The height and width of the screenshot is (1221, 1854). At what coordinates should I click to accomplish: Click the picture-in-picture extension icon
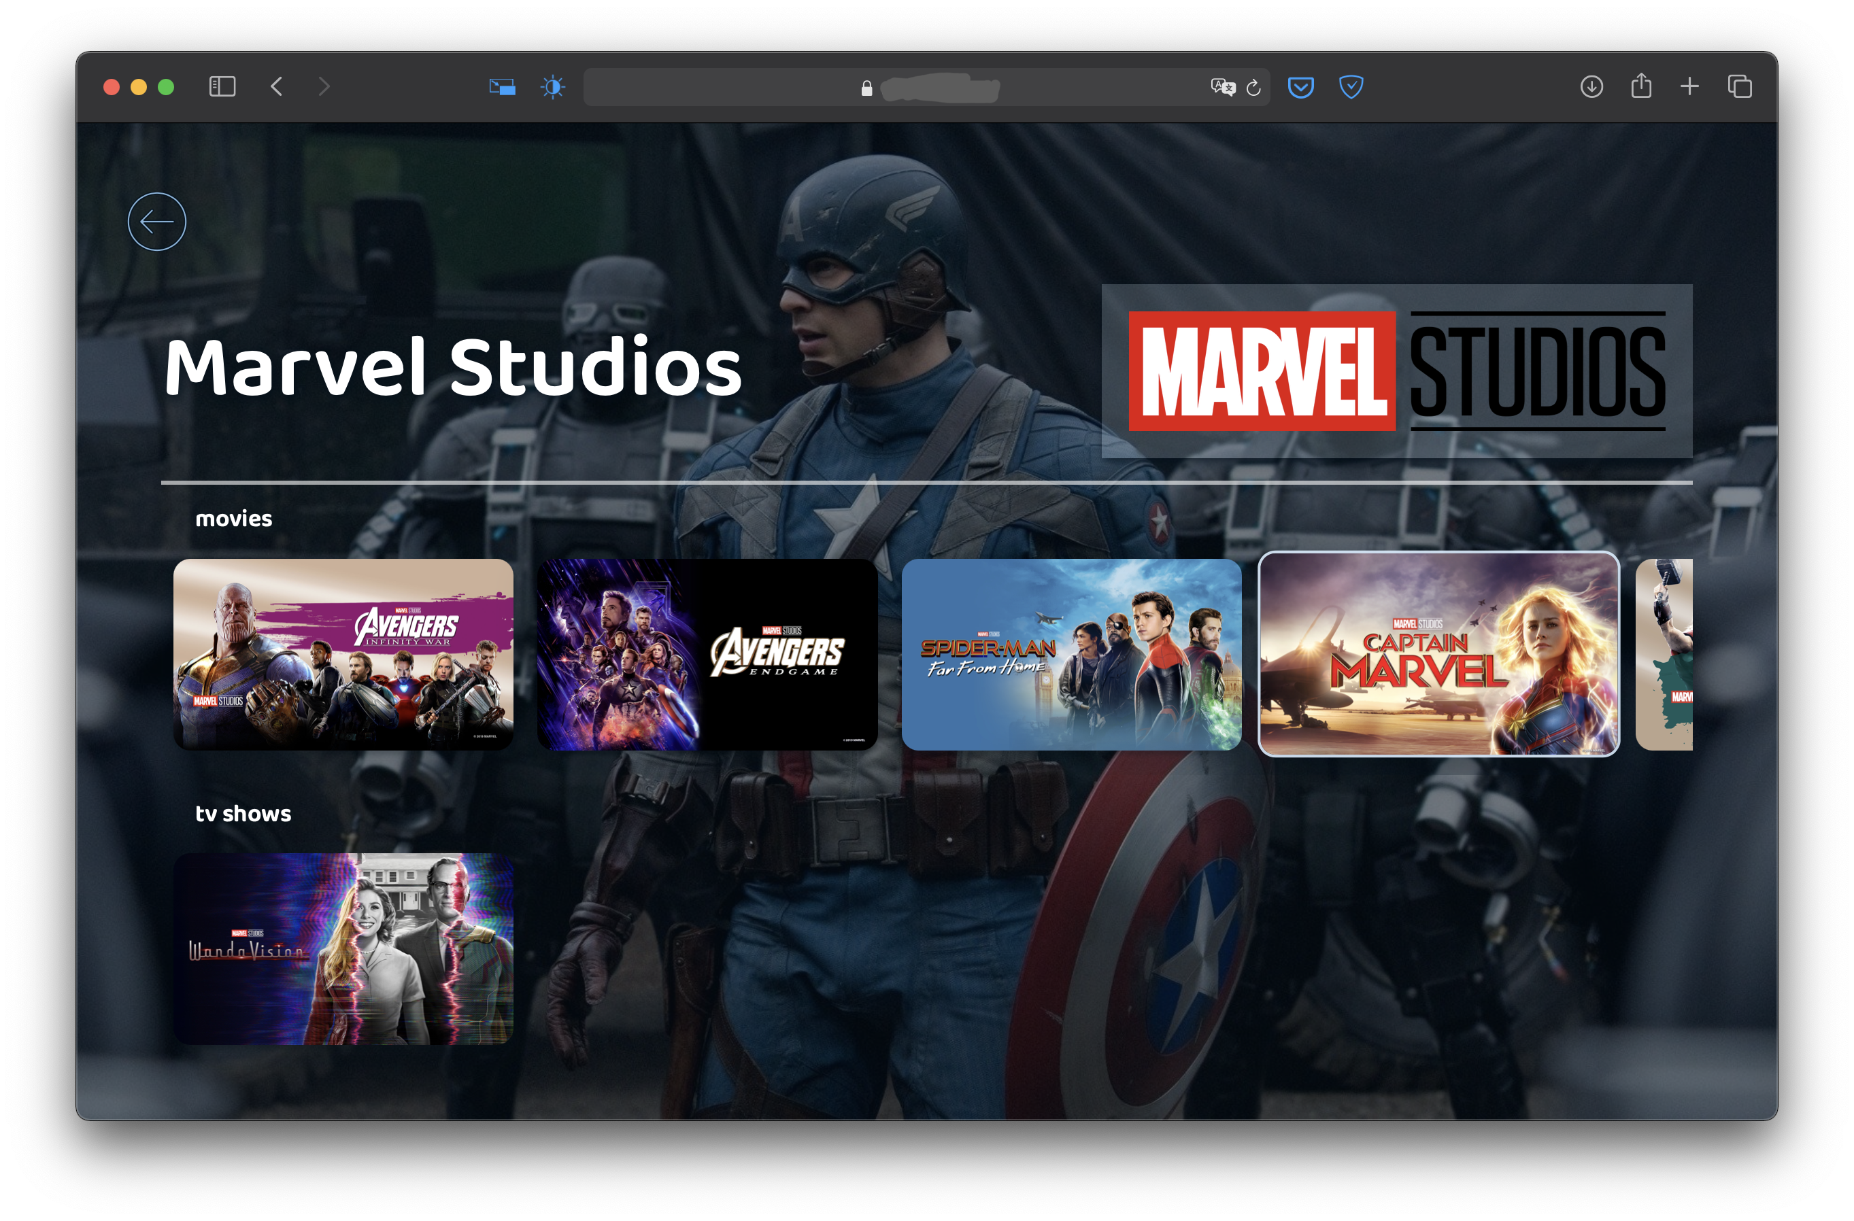point(502,86)
